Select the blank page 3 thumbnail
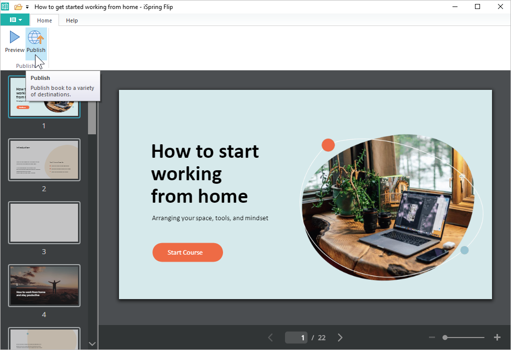Screen dimensions: 511x350 click(x=44, y=223)
